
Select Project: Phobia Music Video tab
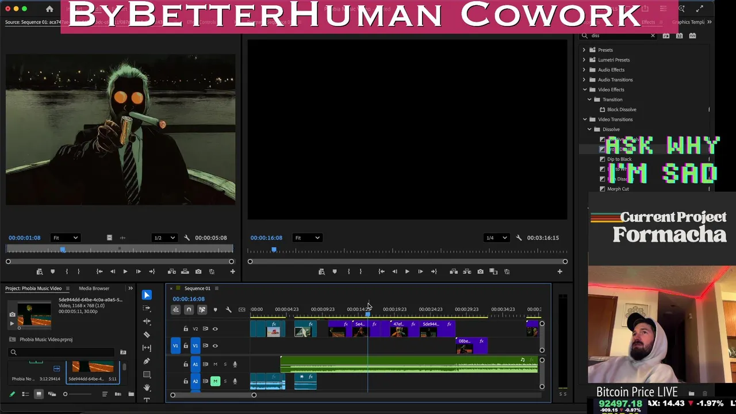[x=33, y=288]
